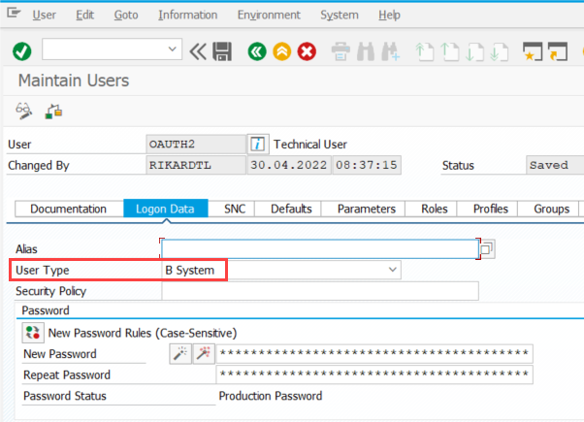
Task: Open value help button beside Alias field
Action: (x=487, y=248)
